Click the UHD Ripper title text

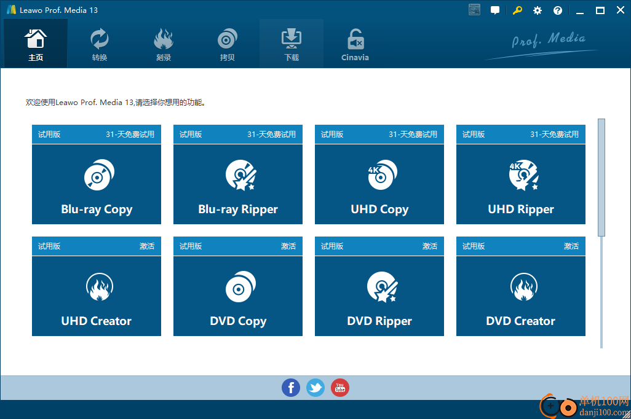click(521, 209)
